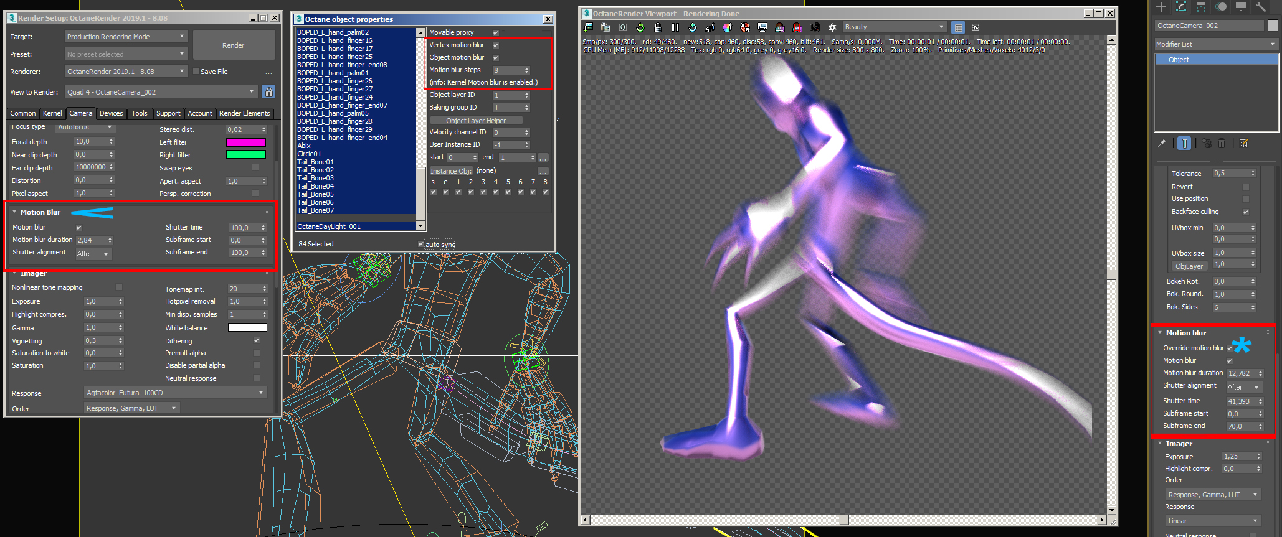Click the Object Layer Helper button
The height and width of the screenshot is (537, 1282).
476,121
